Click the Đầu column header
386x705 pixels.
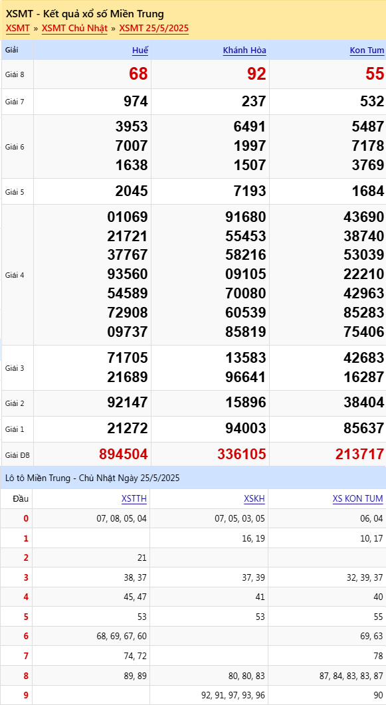pos(21,498)
